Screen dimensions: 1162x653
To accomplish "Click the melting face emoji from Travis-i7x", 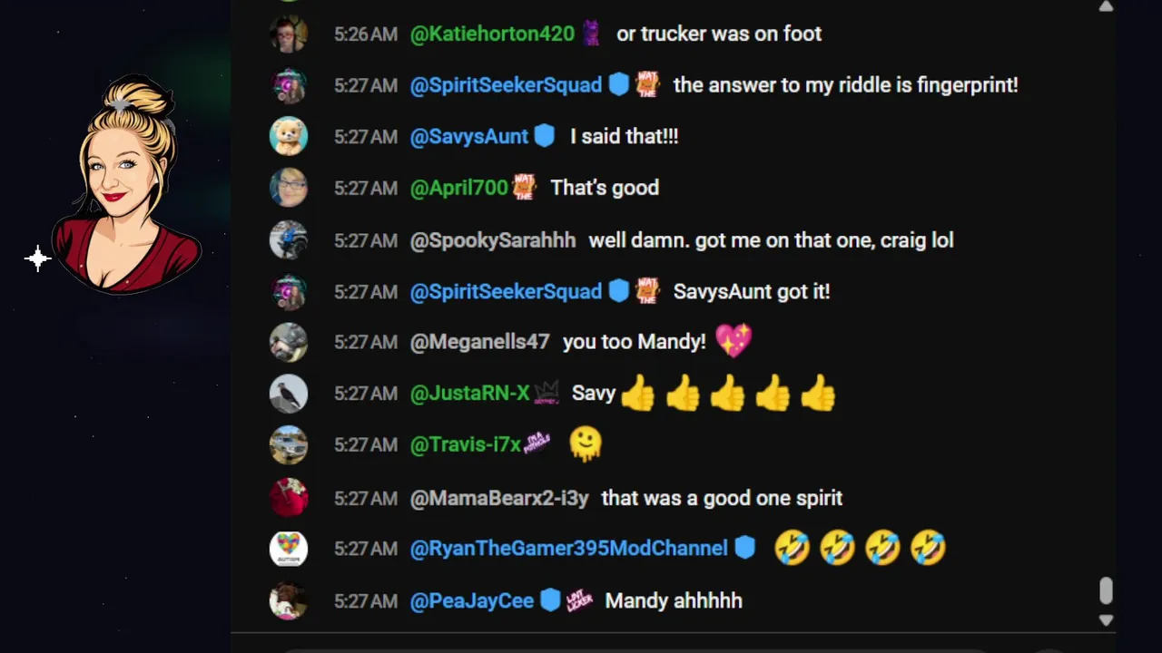I will [x=586, y=444].
